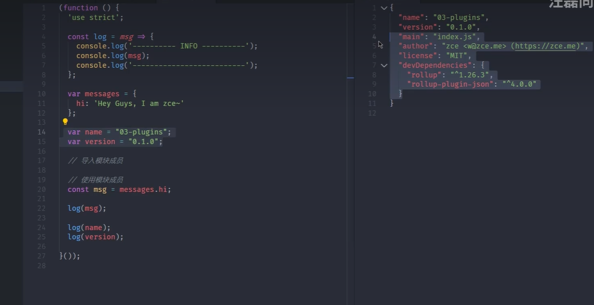Screen dimensions: 594x305
Task: Click the "MIT" license value
Action: click(457, 56)
